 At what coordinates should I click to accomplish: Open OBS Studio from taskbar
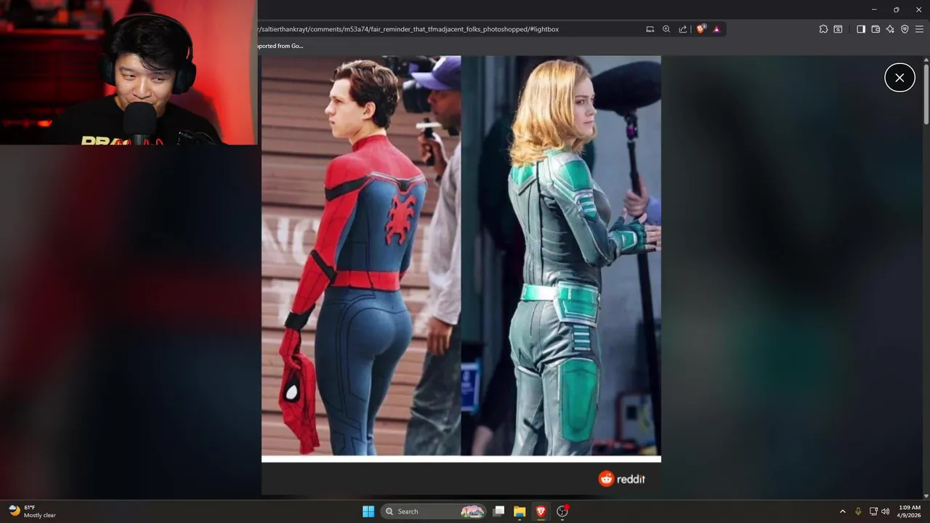pos(562,511)
